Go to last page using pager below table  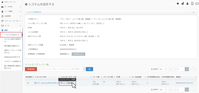coord(195,90)
